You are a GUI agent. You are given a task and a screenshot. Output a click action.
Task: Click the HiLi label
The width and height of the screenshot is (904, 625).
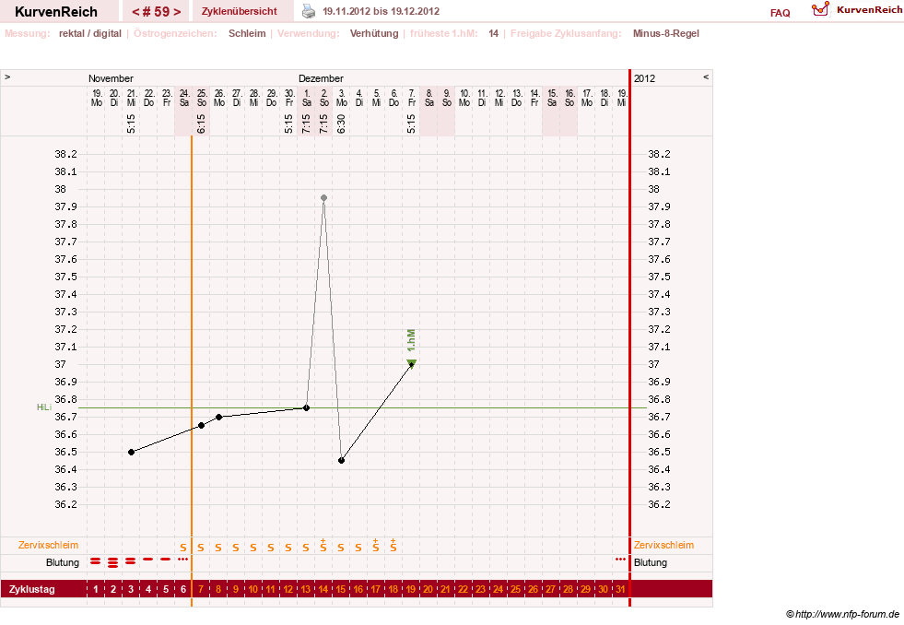point(44,407)
